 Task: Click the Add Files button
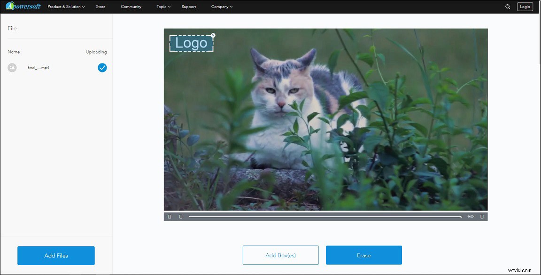pos(56,255)
